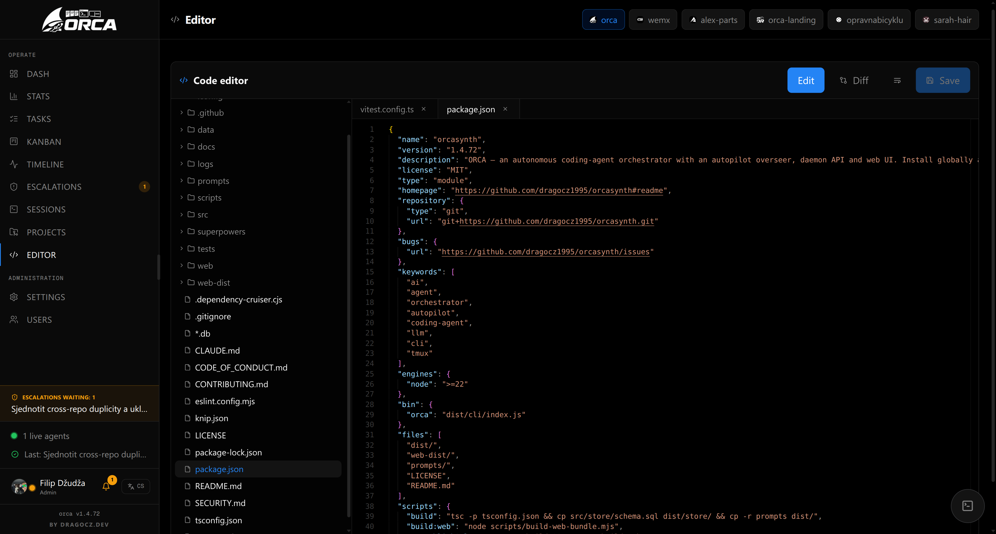Click the eslint.config.mjs file icon
The height and width of the screenshot is (534, 996).
[x=188, y=401]
